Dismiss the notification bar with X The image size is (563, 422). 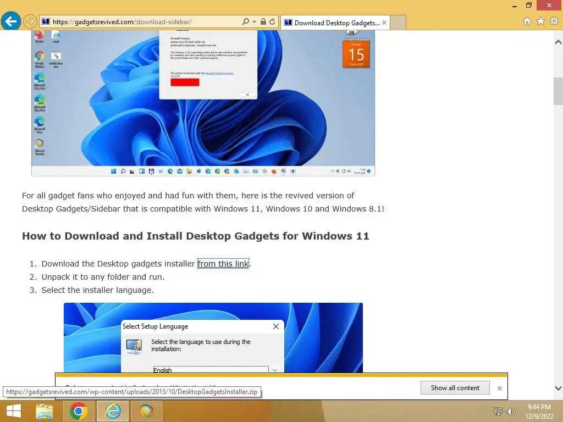click(499, 388)
